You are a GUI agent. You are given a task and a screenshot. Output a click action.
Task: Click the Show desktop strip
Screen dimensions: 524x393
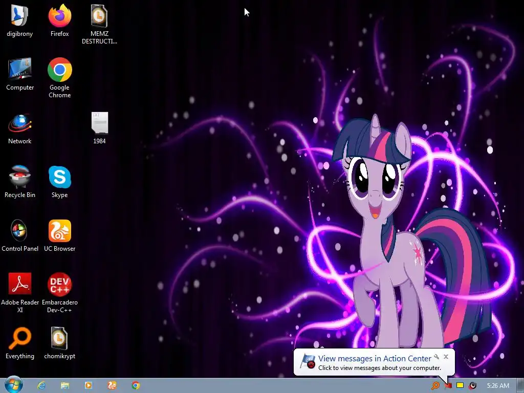520,385
